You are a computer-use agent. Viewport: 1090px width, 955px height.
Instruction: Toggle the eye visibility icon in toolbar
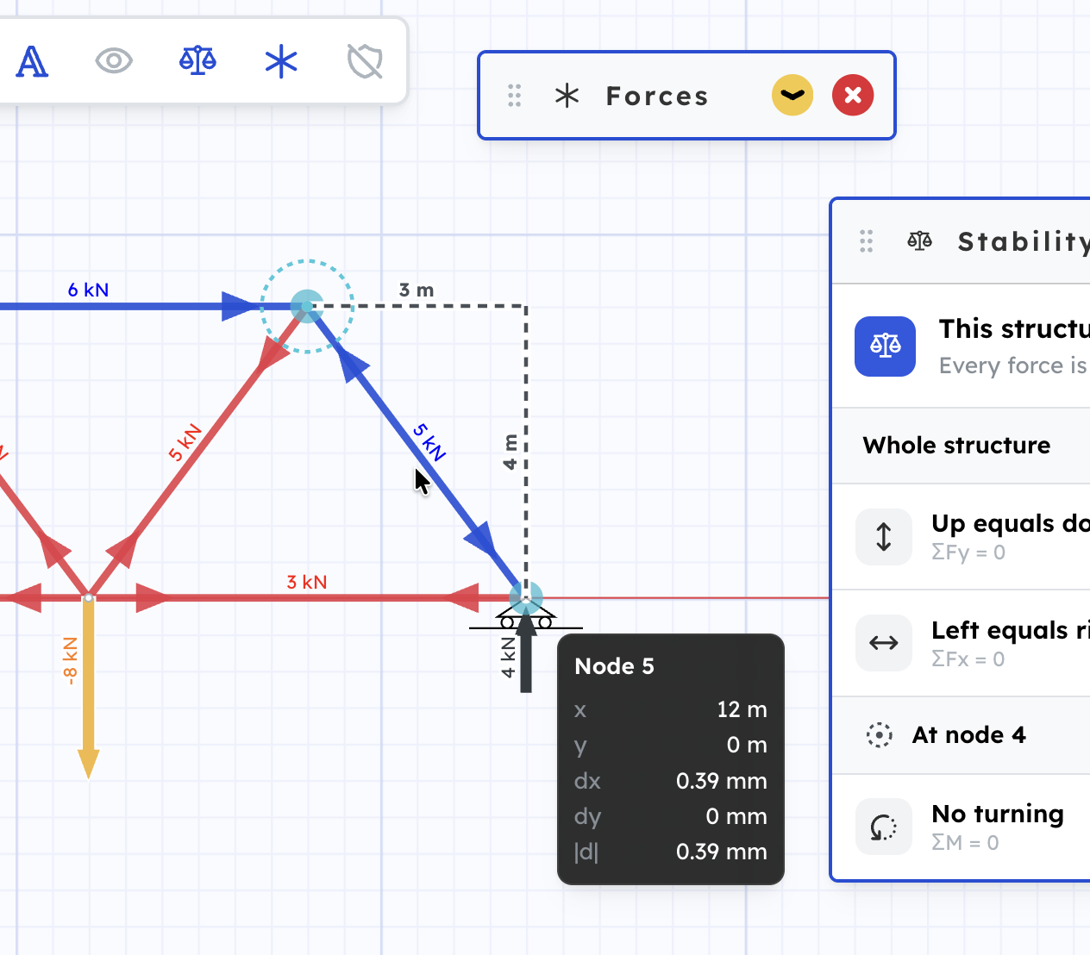[x=114, y=61]
